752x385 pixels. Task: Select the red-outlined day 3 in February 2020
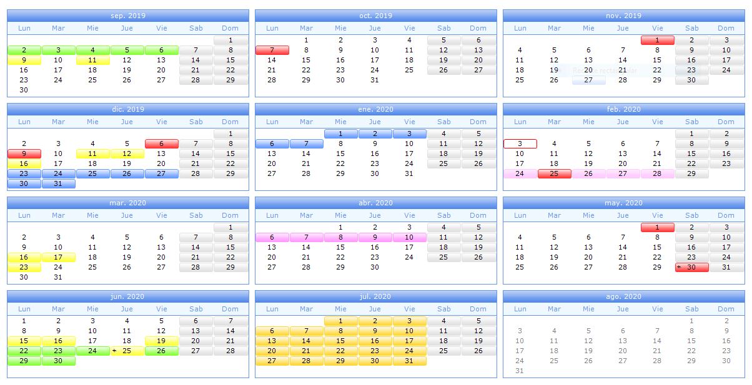coord(520,144)
